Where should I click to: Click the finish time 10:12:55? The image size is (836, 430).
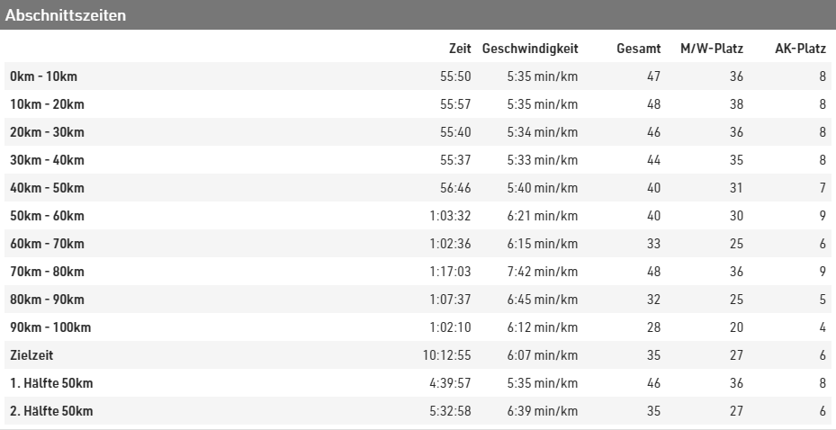pyautogui.click(x=447, y=355)
